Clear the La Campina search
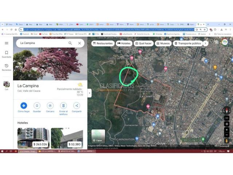 pyautogui.click(x=79, y=43)
